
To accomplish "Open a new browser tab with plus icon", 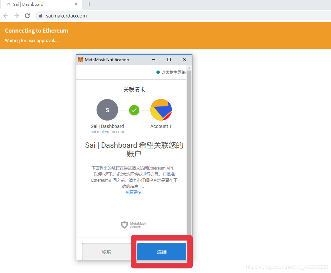I will (x=89, y=4).
